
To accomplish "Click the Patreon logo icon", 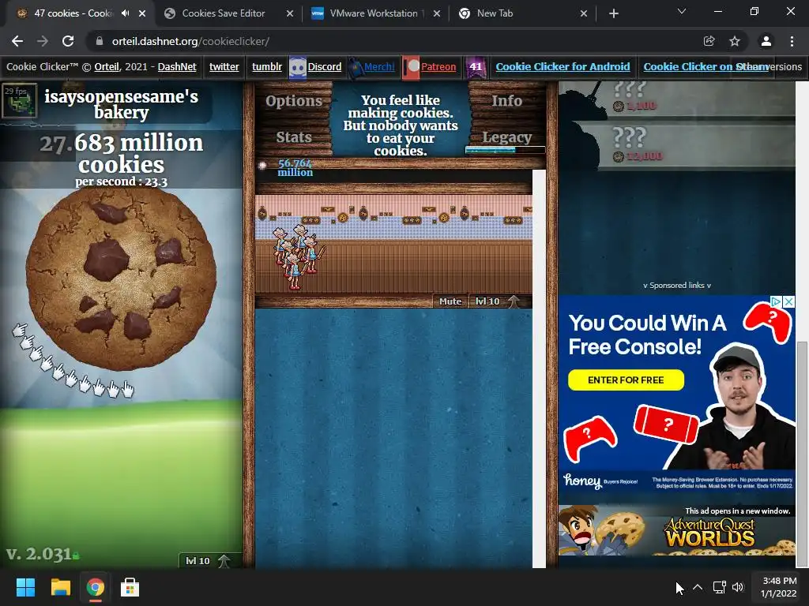I will (411, 68).
